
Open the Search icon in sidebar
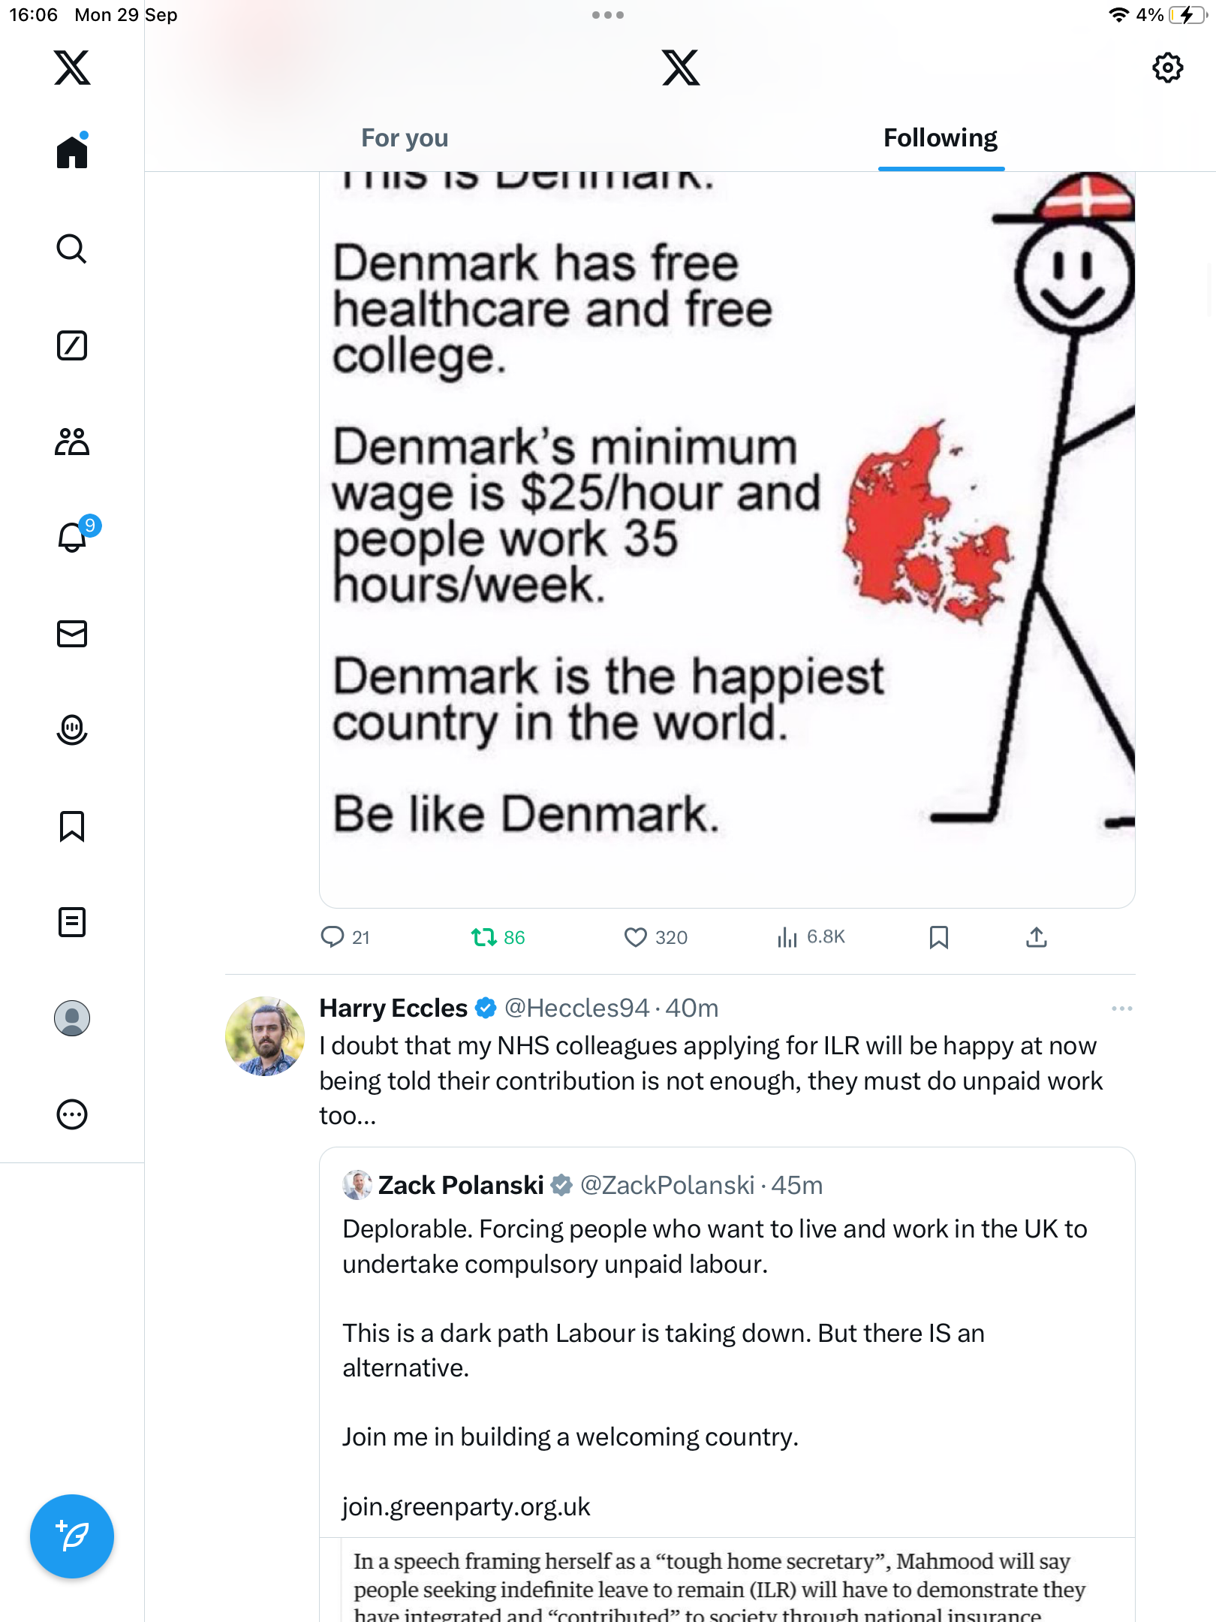tap(72, 249)
